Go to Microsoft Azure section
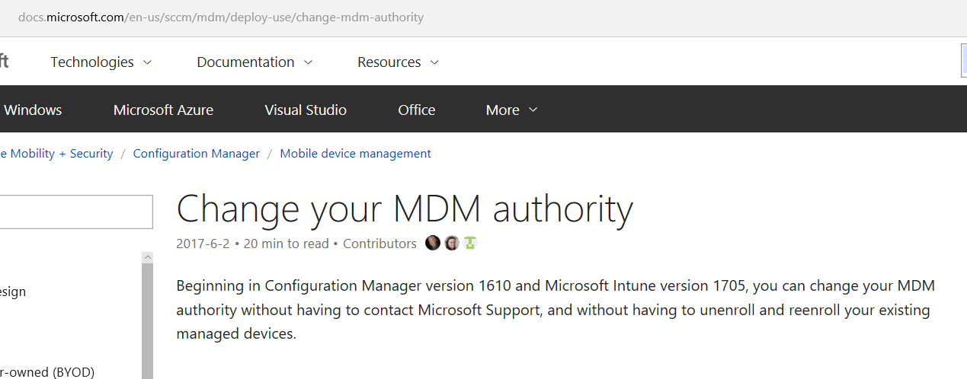This screenshot has width=967, height=379. (163, 110)
